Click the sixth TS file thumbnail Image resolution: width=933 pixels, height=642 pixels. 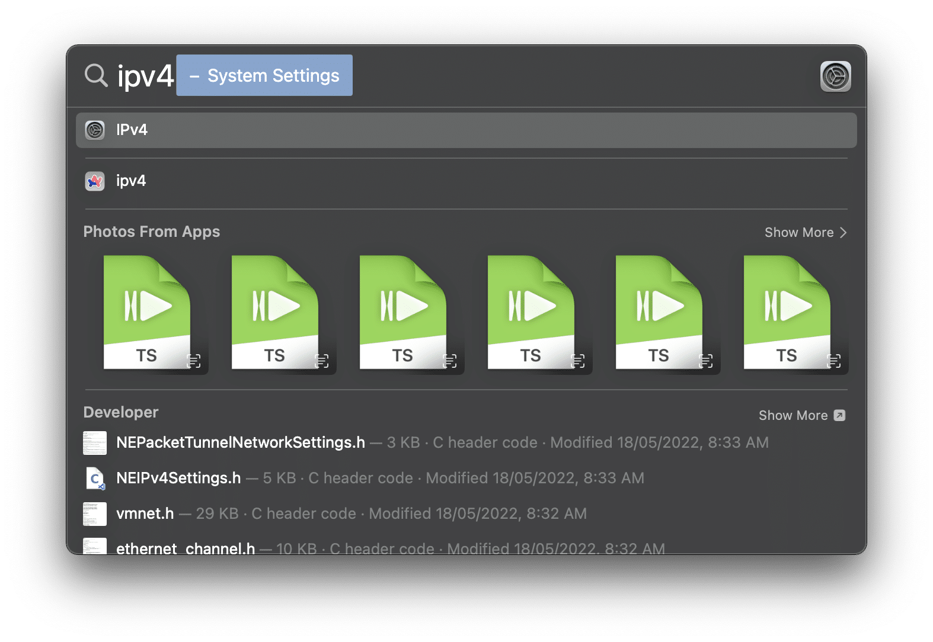(787, 313)
